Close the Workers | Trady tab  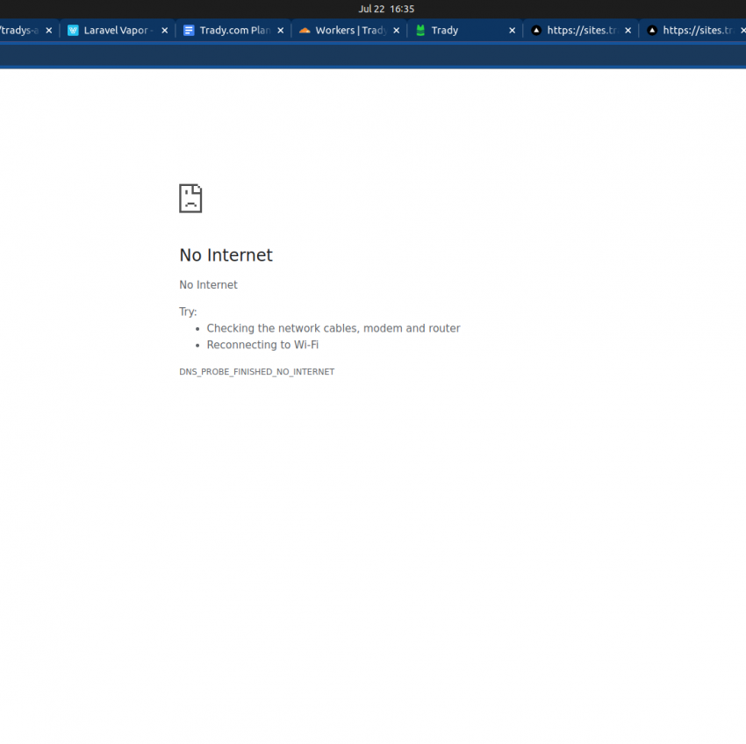397,31
